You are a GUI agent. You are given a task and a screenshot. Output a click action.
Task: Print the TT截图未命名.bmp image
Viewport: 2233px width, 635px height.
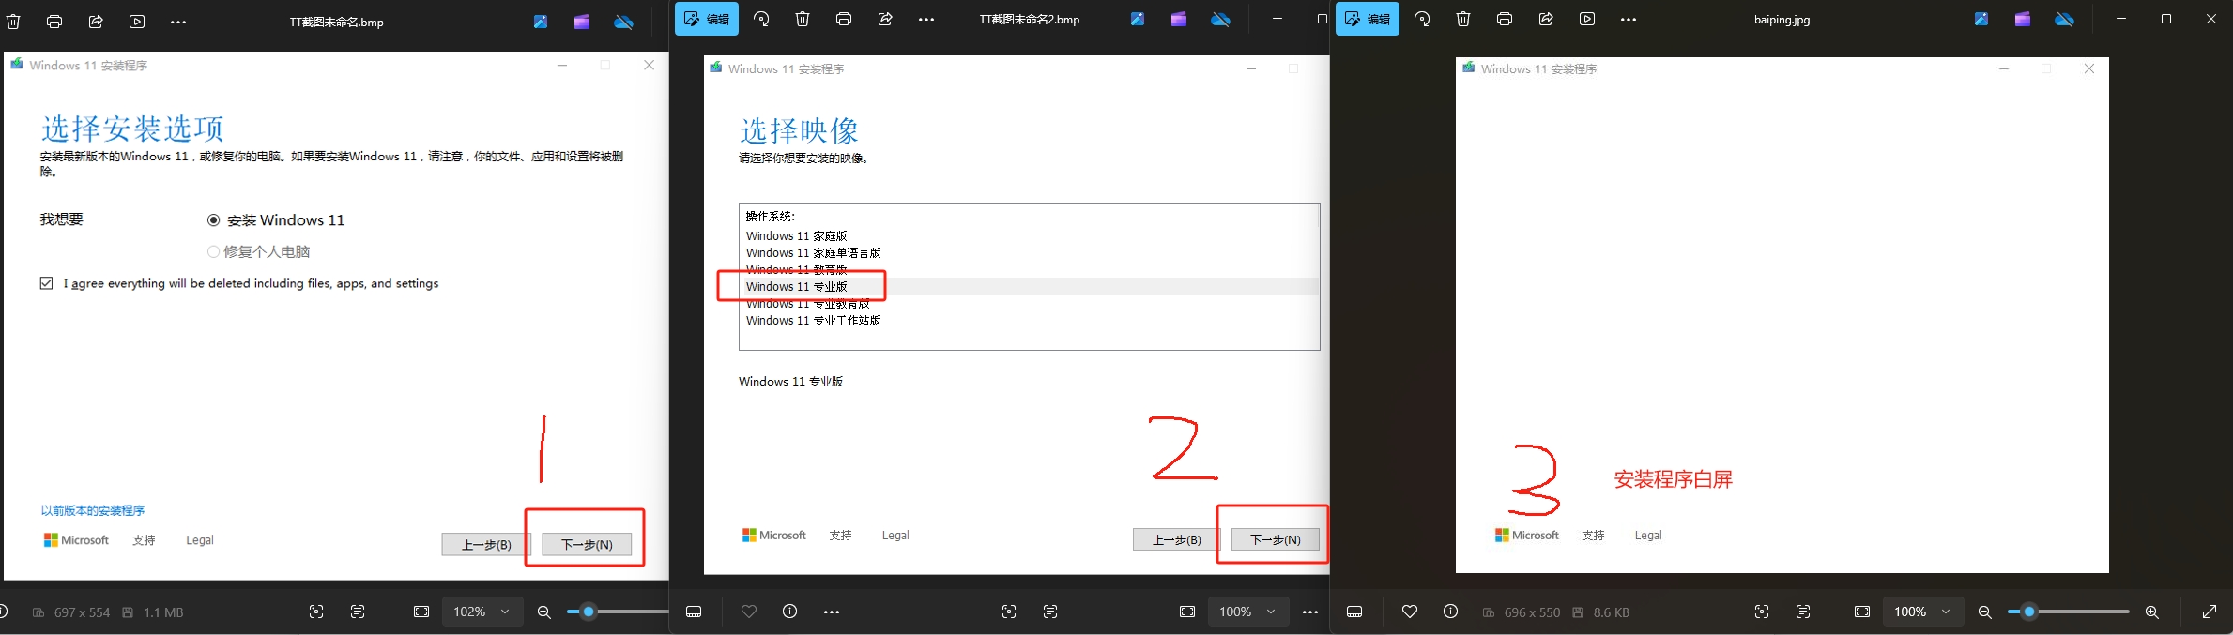click(x=54, y=22)
